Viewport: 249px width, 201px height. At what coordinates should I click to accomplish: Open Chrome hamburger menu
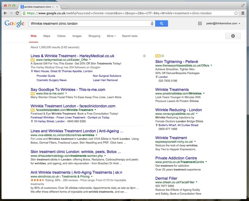[243, 13]
